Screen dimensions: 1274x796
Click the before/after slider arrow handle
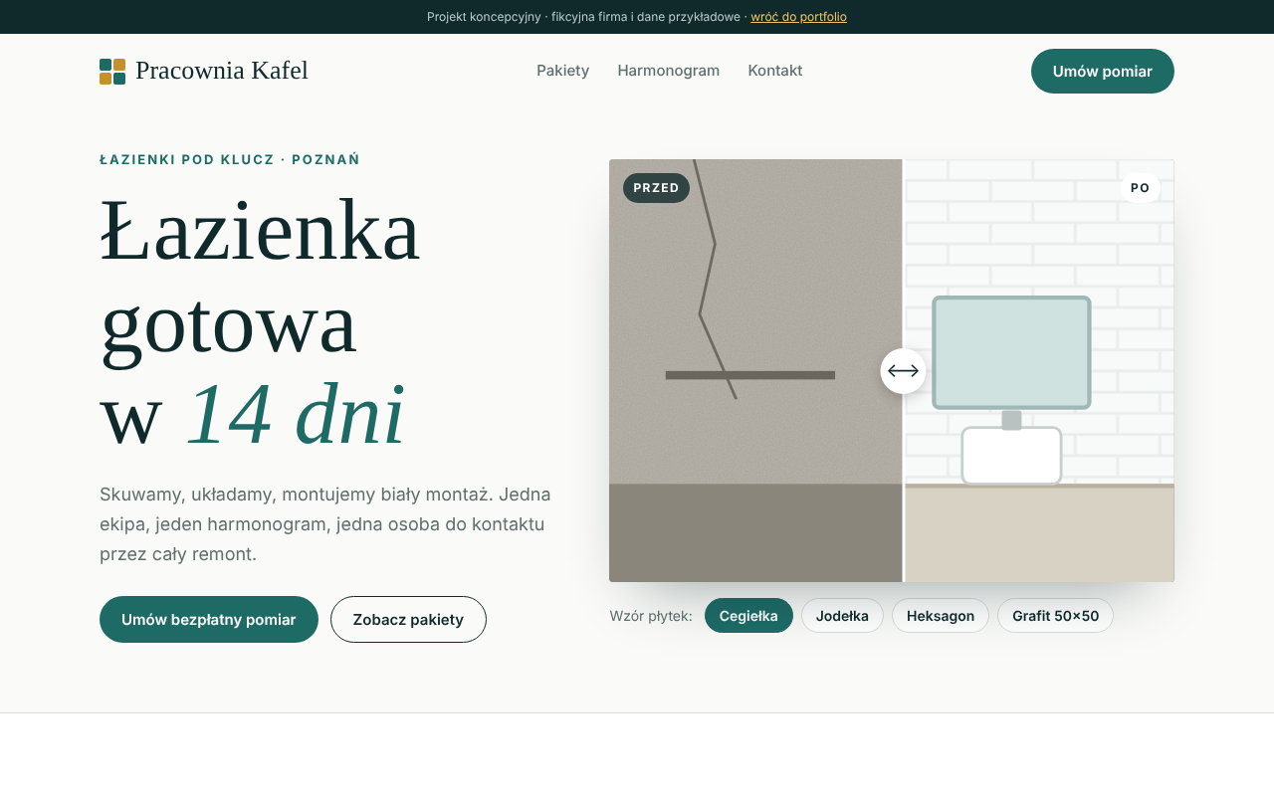pos(903,371)
